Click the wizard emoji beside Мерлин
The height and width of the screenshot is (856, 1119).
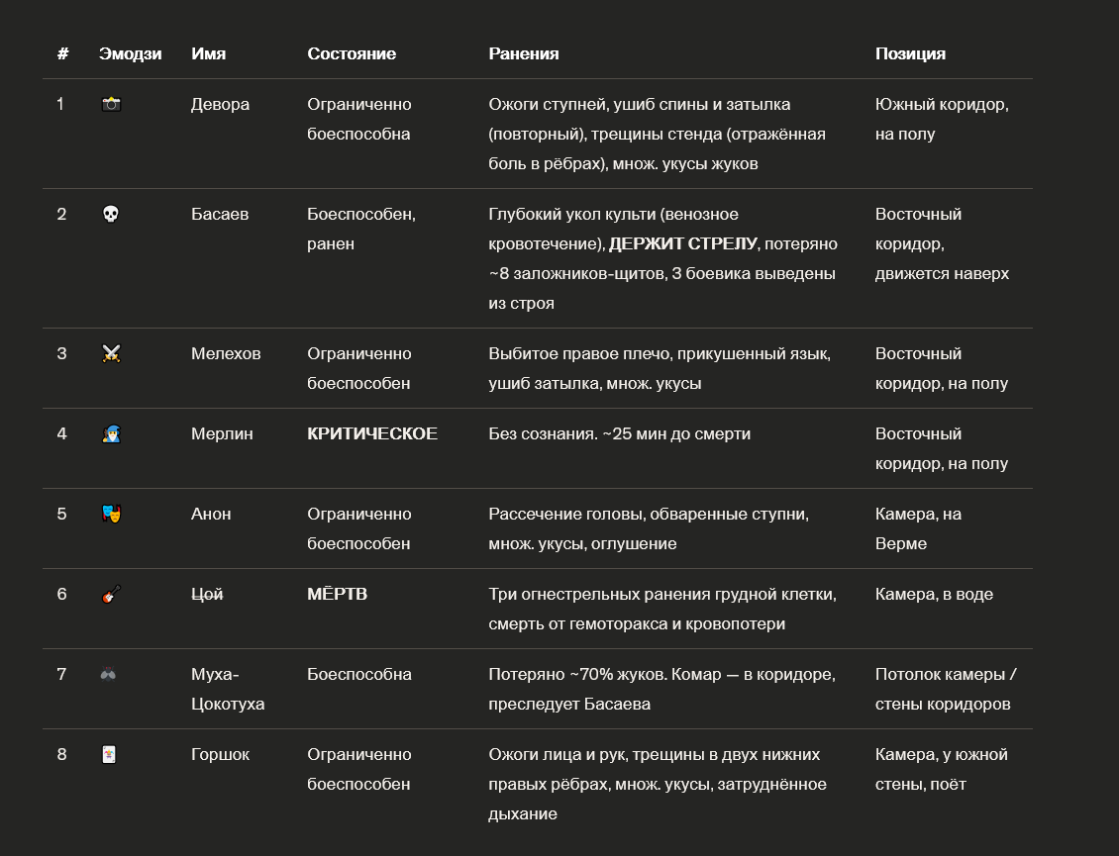[x=111, y=433]
